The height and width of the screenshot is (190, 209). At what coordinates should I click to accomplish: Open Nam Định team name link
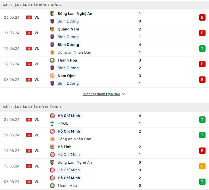pos(66,76)
